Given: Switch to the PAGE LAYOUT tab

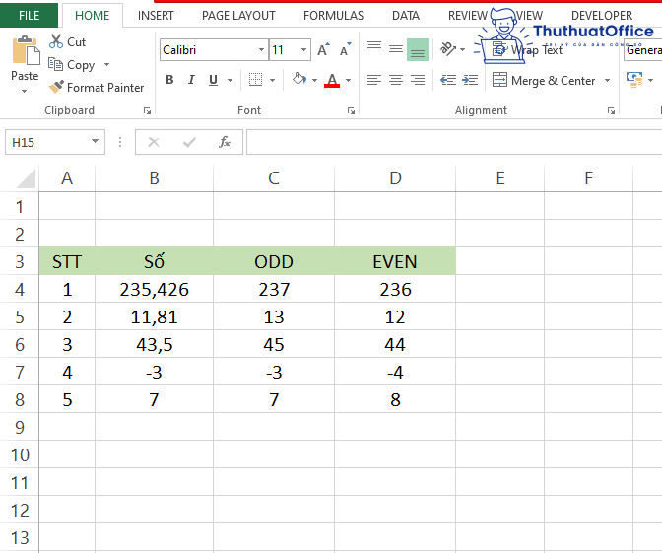Looking at the screenshot, I should click(238, 16).
